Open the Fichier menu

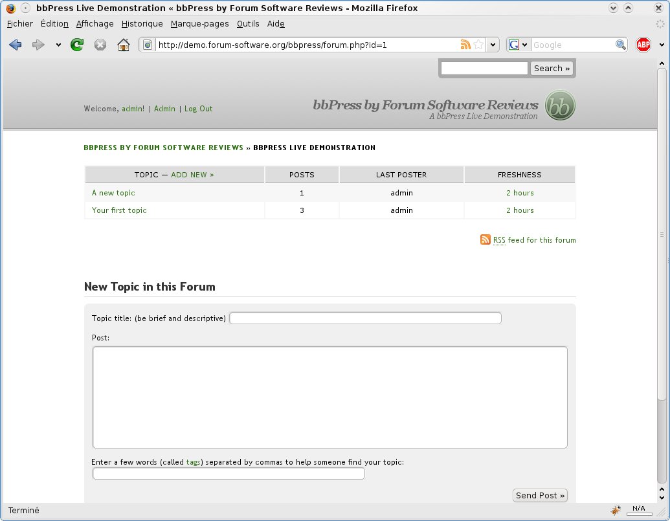click(19, 24)
